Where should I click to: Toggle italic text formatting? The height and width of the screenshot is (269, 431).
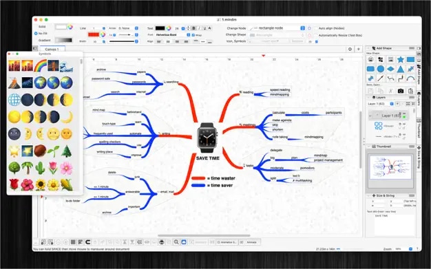click(x=199, y=28)
